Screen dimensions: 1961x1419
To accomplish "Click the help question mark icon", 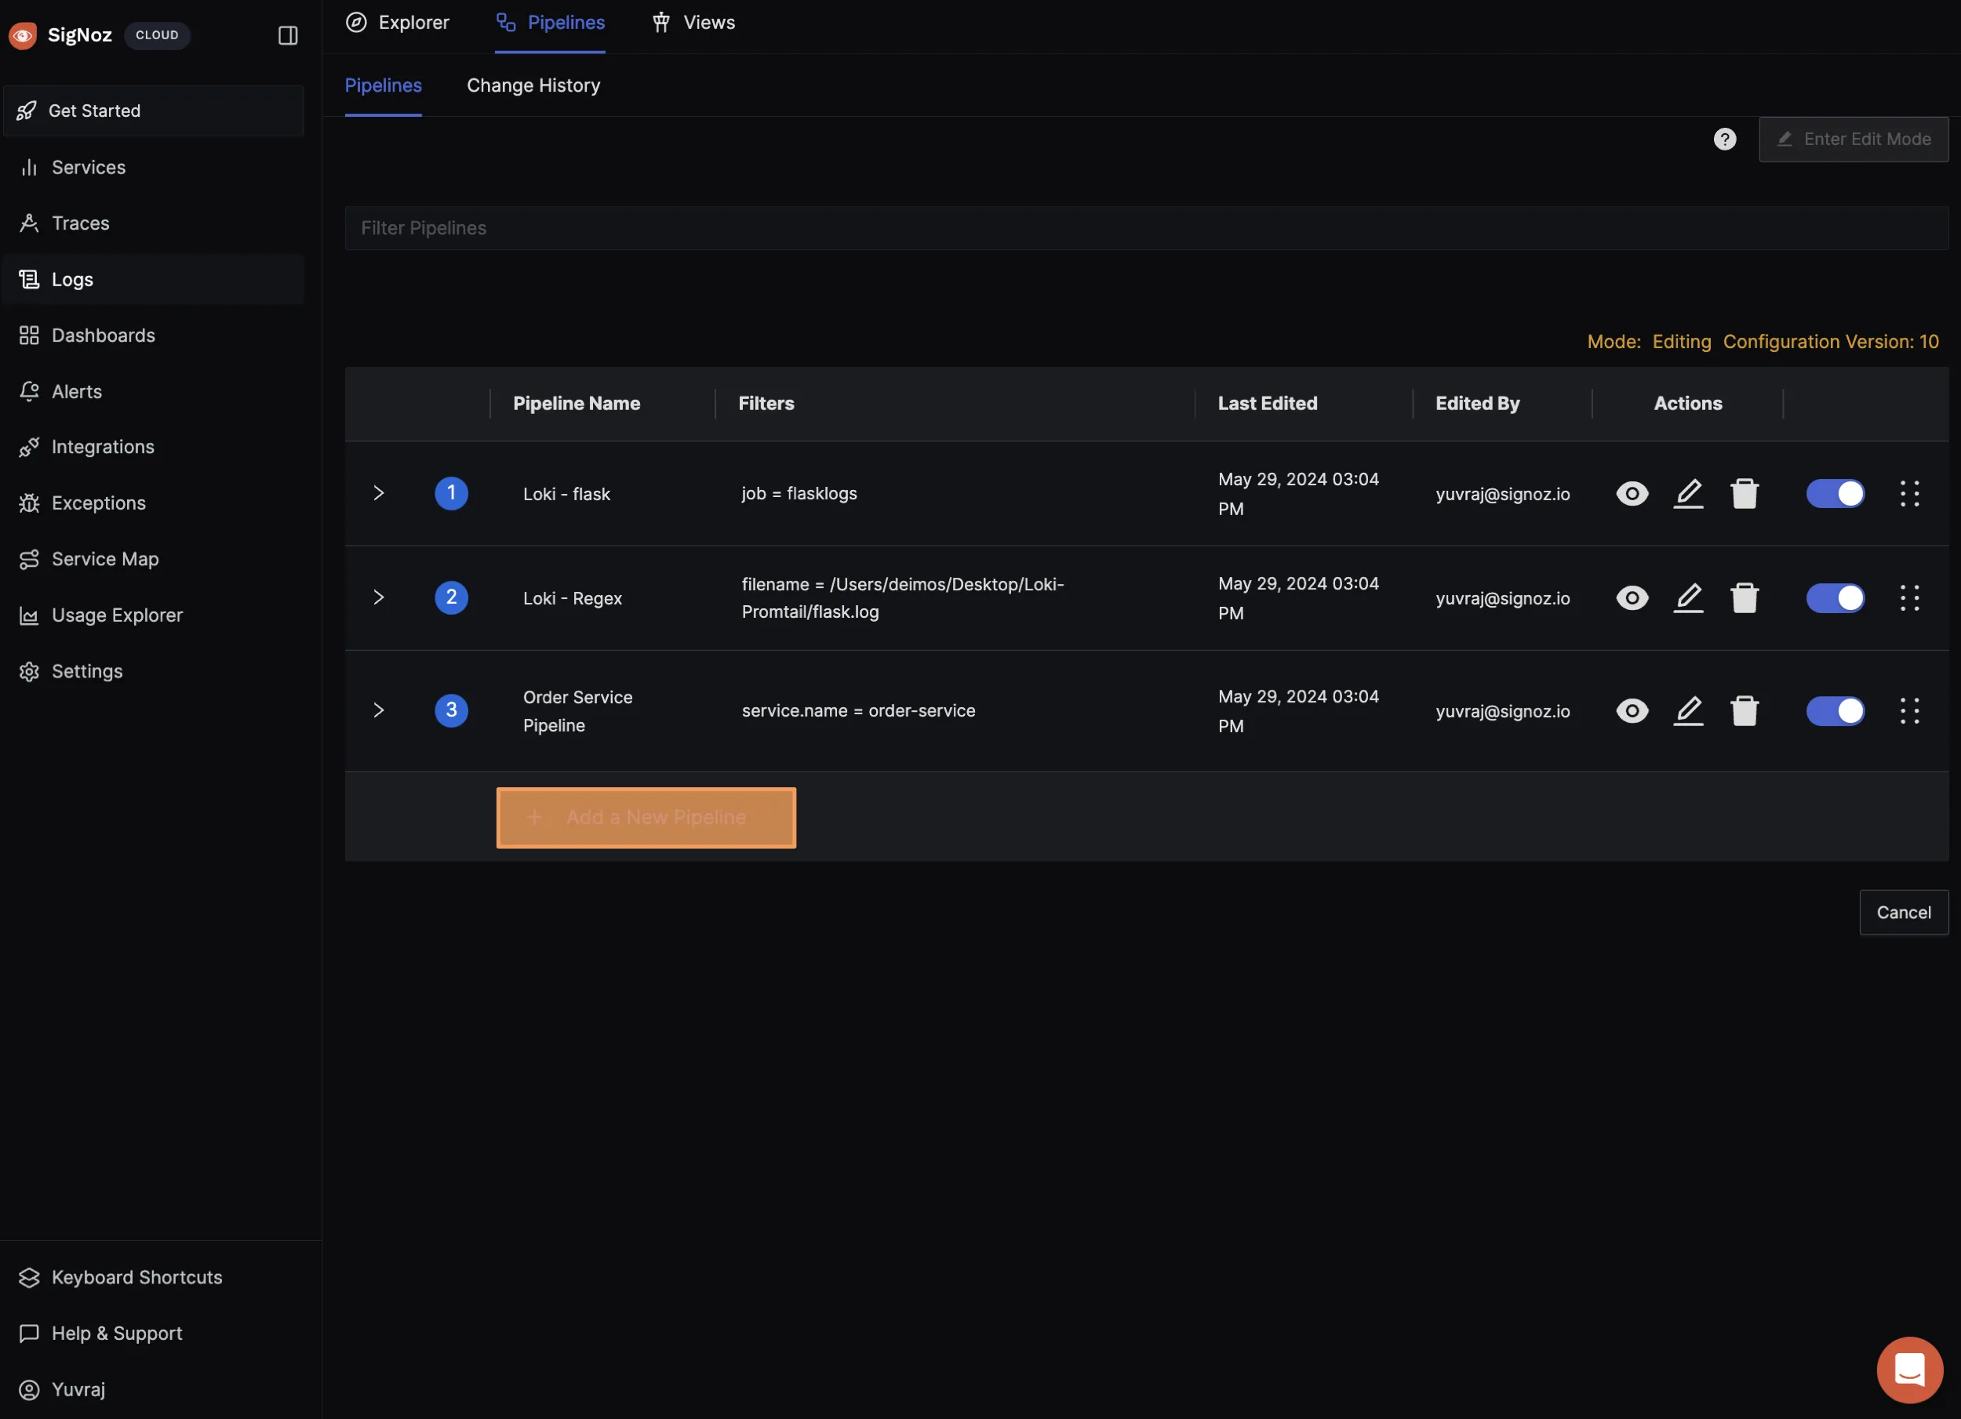I will coord(1724,139).
